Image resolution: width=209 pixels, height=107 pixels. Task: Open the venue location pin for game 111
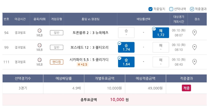pos(194,62)
